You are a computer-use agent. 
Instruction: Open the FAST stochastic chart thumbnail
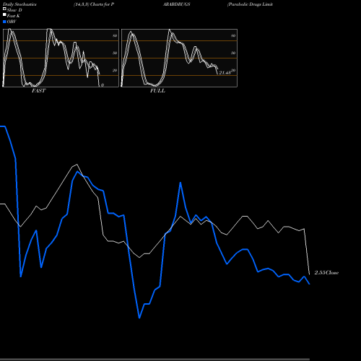coord(61,58)
